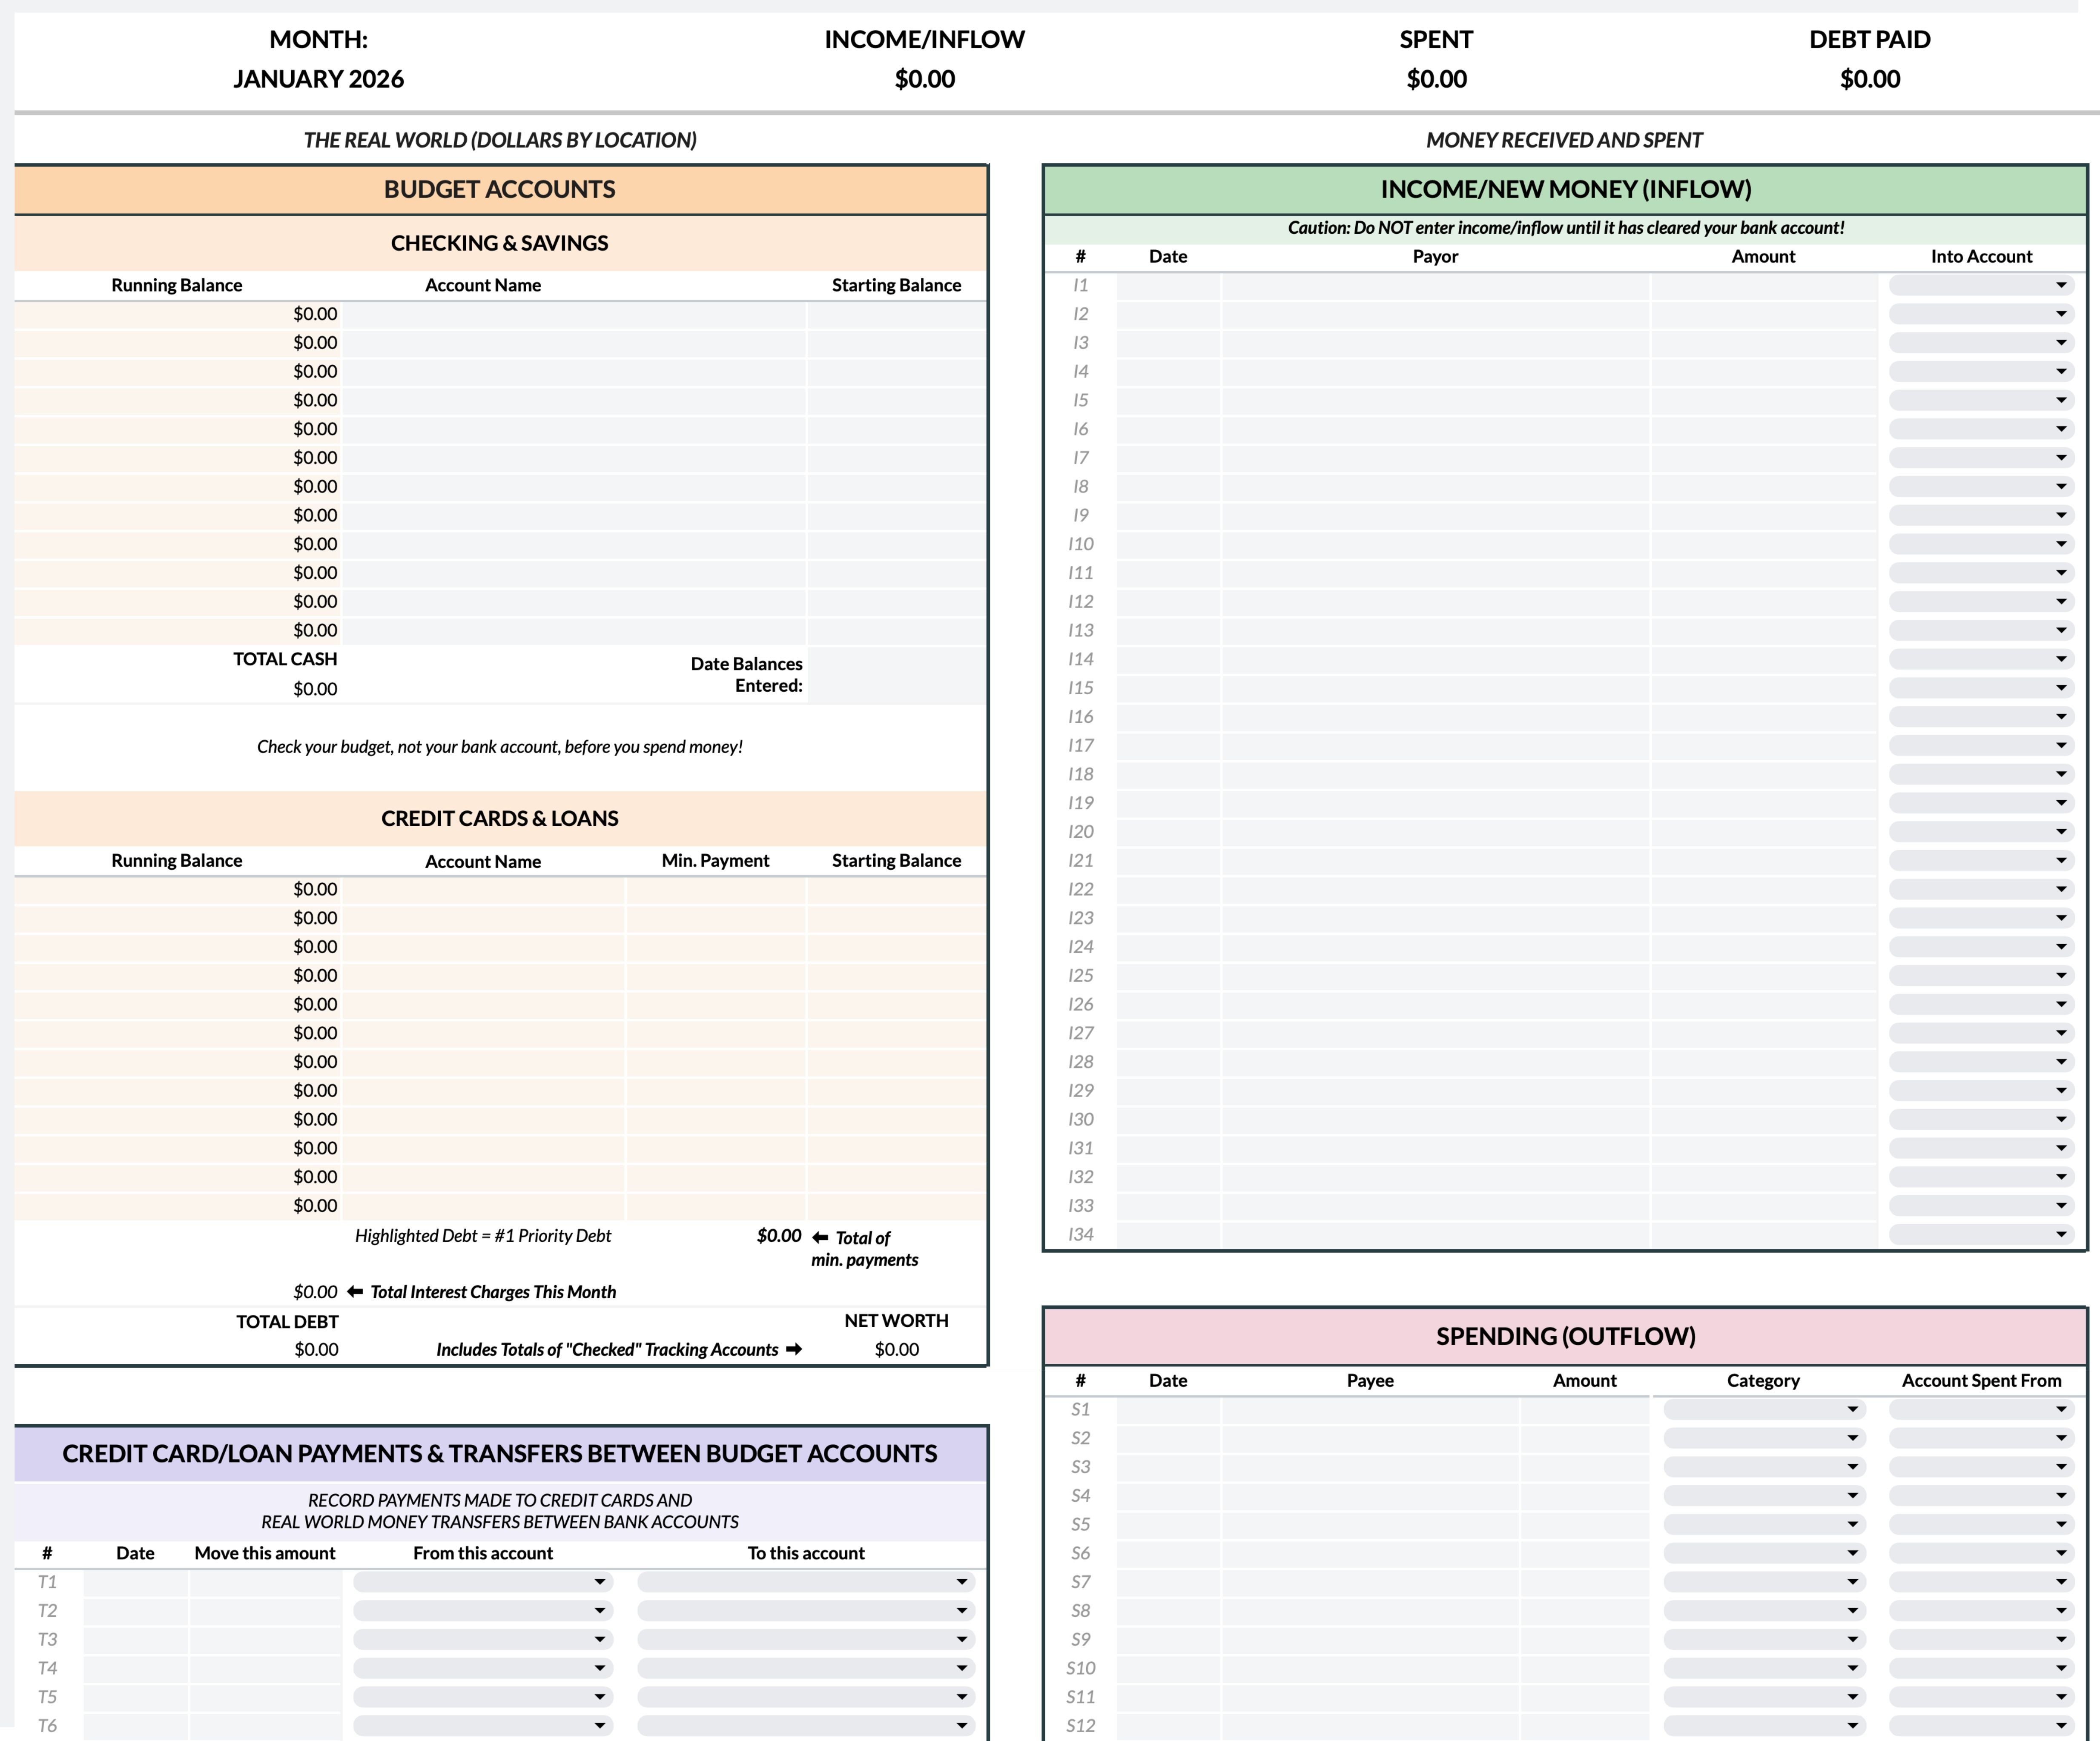Click the Date cell for income row I1
The image size is (2100, 1741).
1168,286
